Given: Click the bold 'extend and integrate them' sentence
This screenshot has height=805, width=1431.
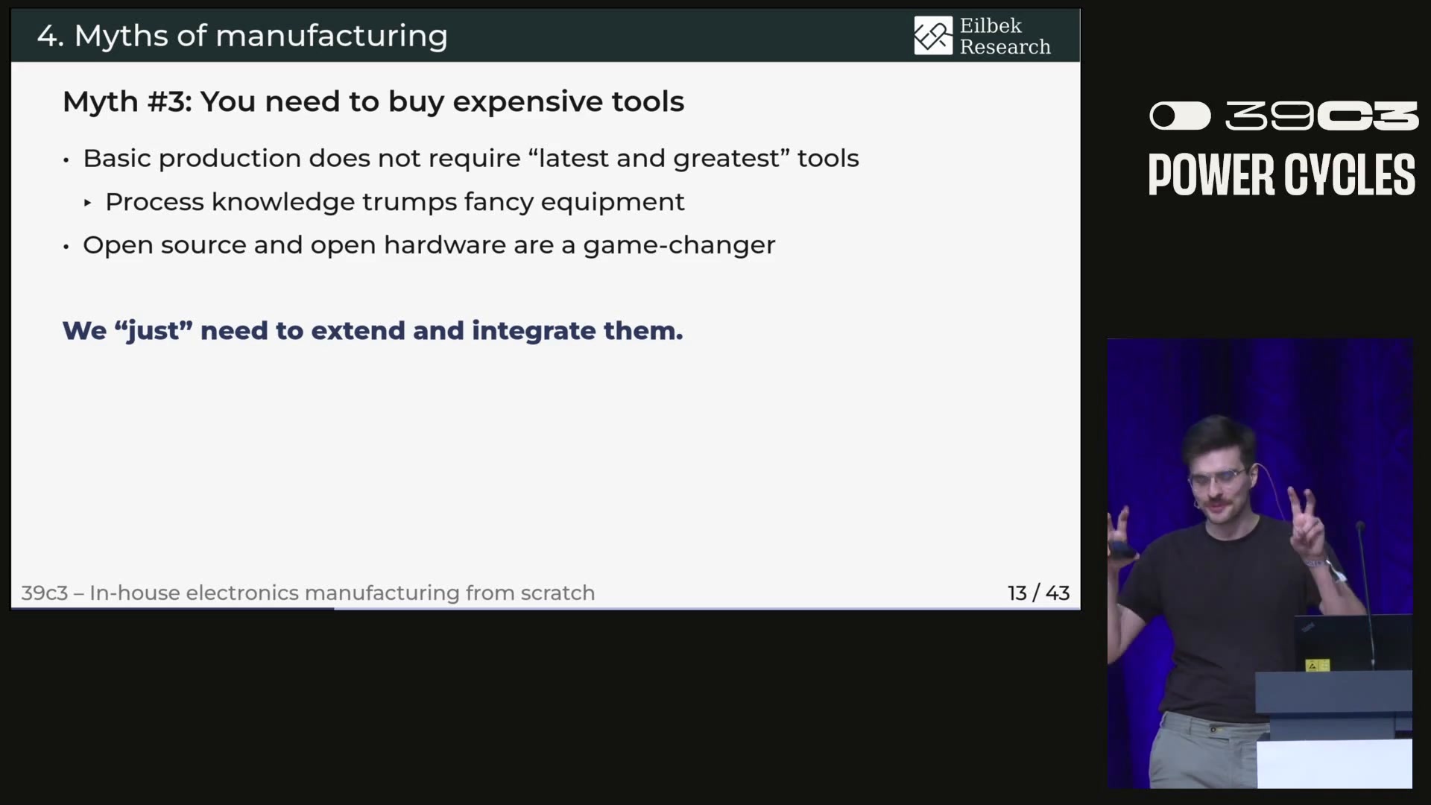Looking at the screenshot, I should tap(373, 330).
